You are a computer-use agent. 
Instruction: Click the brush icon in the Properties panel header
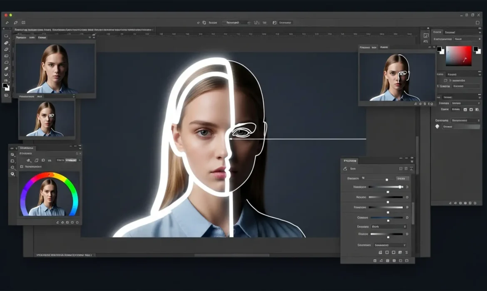[345, 169]
